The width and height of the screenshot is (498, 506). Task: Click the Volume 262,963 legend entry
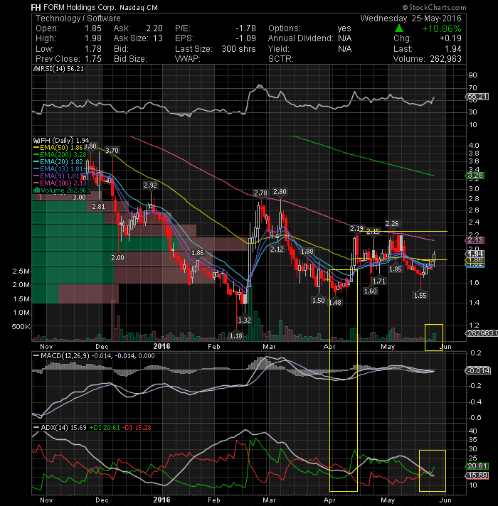point(62,190)
